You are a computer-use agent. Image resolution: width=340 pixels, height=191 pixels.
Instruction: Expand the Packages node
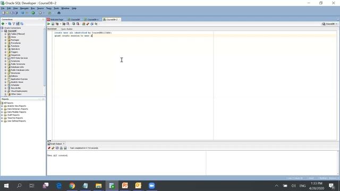[x=5, y=40]
